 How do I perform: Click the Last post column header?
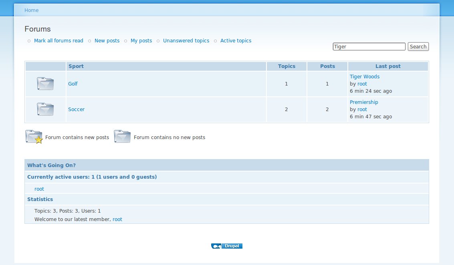(388, 66)
